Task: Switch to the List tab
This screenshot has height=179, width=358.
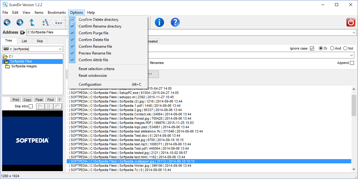Action: pyautogui.click(x=24, y=41)
